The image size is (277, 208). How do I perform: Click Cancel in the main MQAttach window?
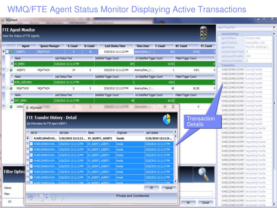(x=206, y=203)
